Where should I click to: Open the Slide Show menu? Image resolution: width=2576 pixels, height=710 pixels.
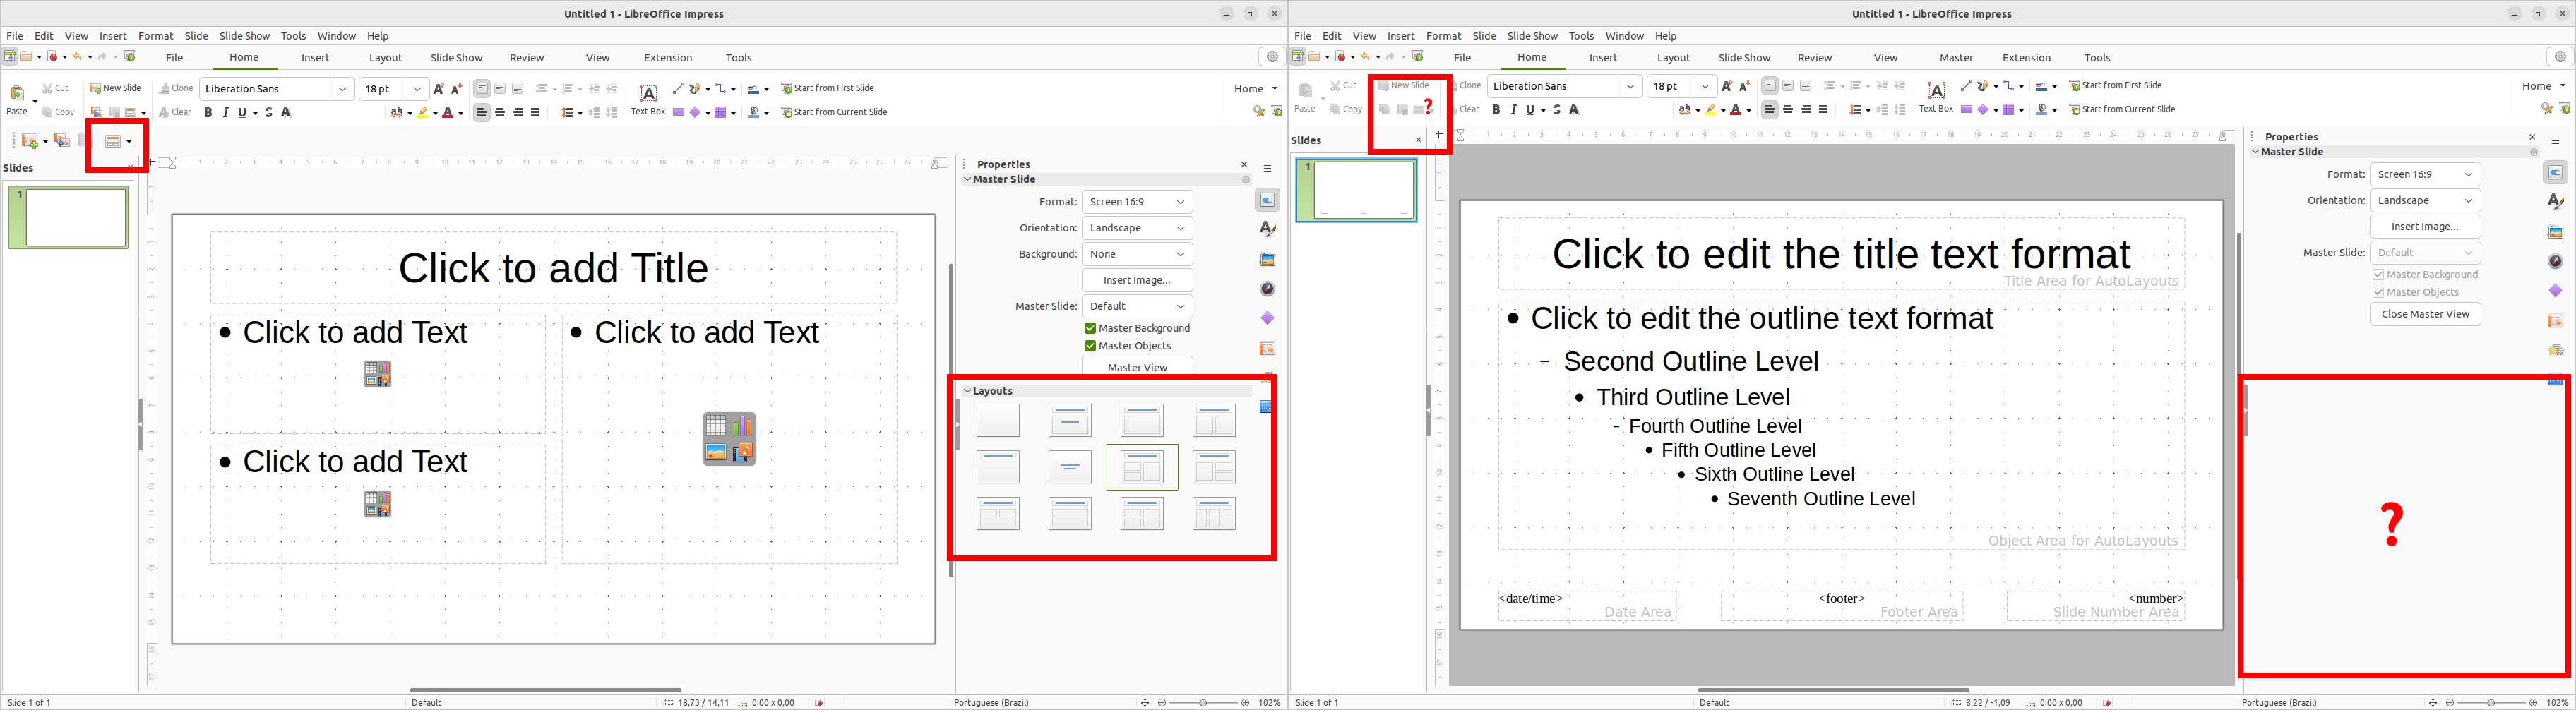[x=244, y=35]
